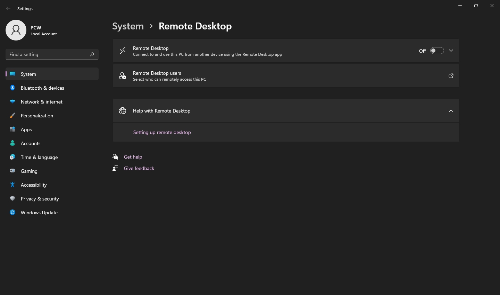
Task: Open Network & internet settings
Action: tap(42, 102)
